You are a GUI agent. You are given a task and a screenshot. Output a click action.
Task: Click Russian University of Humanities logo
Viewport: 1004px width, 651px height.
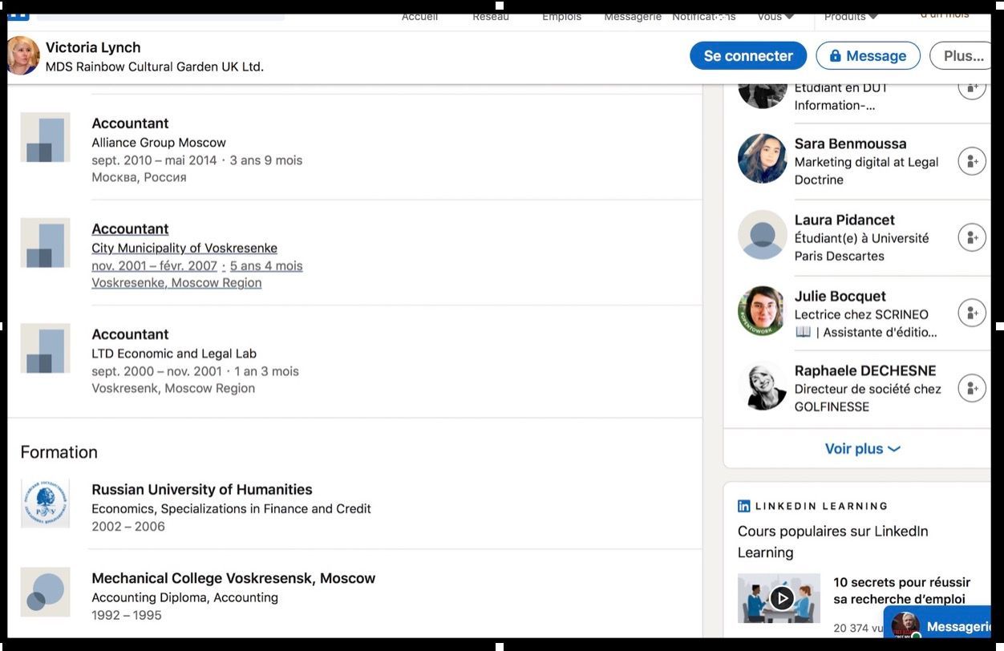pos(45,503)
